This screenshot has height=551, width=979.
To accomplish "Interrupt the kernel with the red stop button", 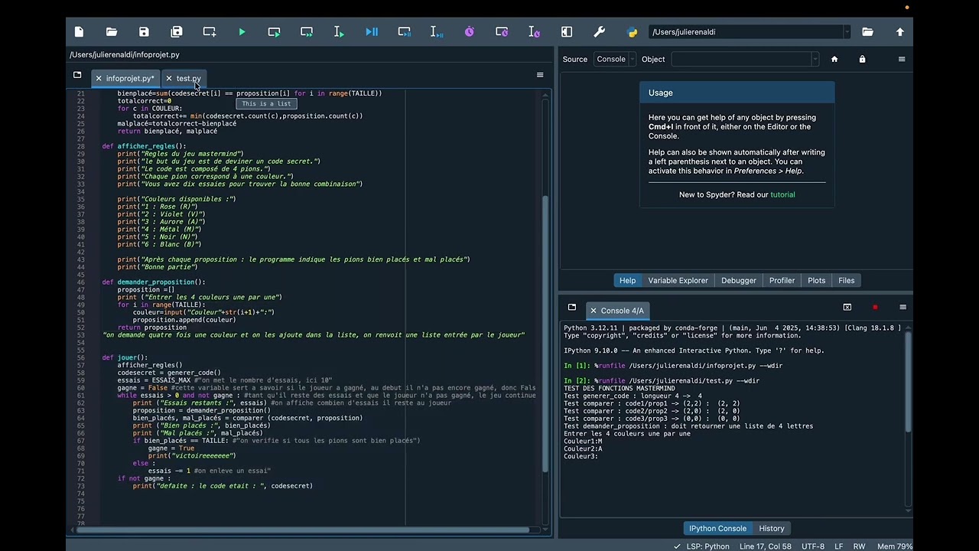I will point(875,307).
